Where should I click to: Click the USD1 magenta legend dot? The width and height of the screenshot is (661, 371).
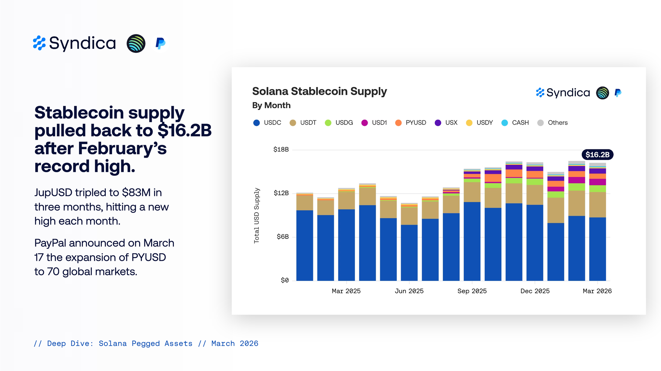365,123
